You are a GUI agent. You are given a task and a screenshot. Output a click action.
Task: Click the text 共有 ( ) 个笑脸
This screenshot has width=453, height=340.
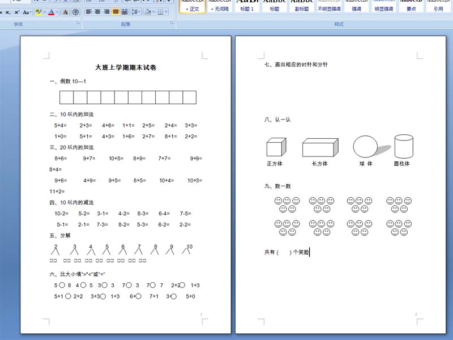point(287,252)
